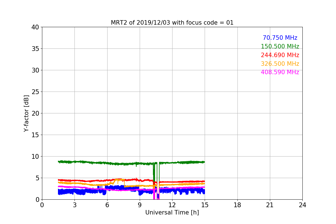This screenshot has height=224, width=336.
Task: Click y-axis tick label 40
Action: [x=35, y=27]
